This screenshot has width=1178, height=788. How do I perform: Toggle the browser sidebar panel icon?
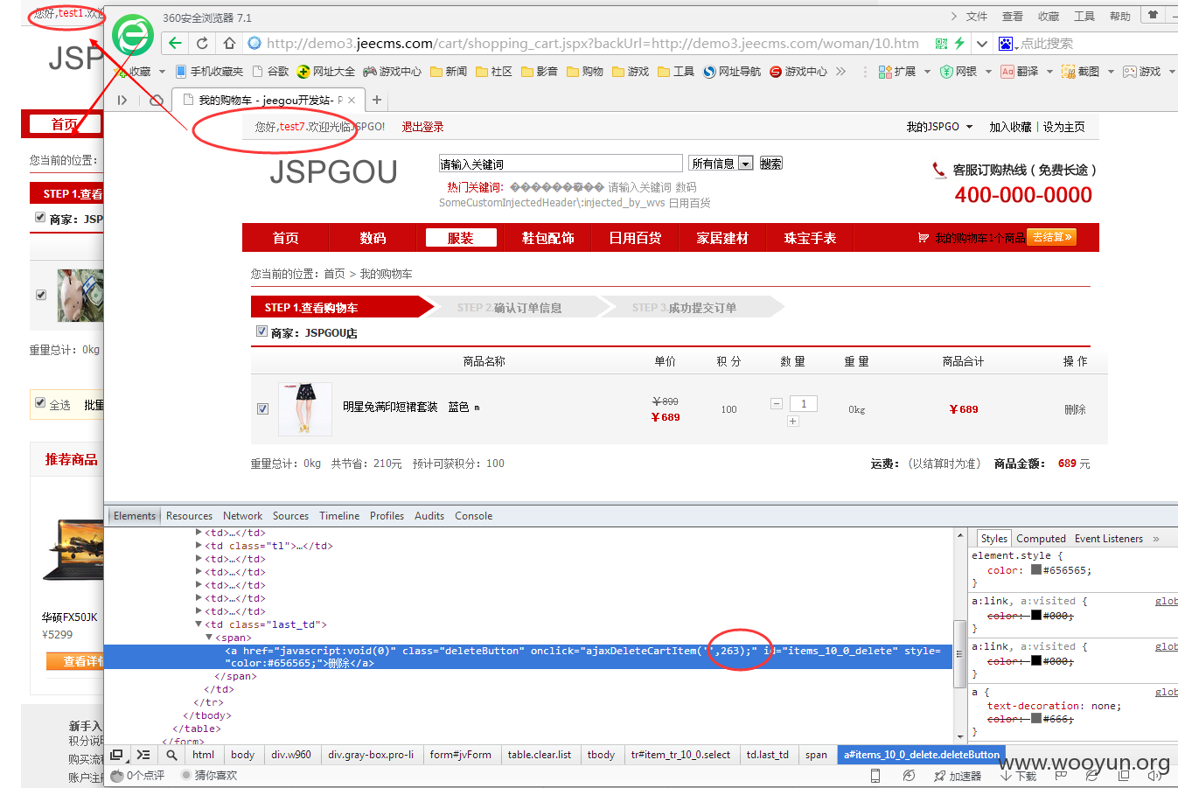122,100
